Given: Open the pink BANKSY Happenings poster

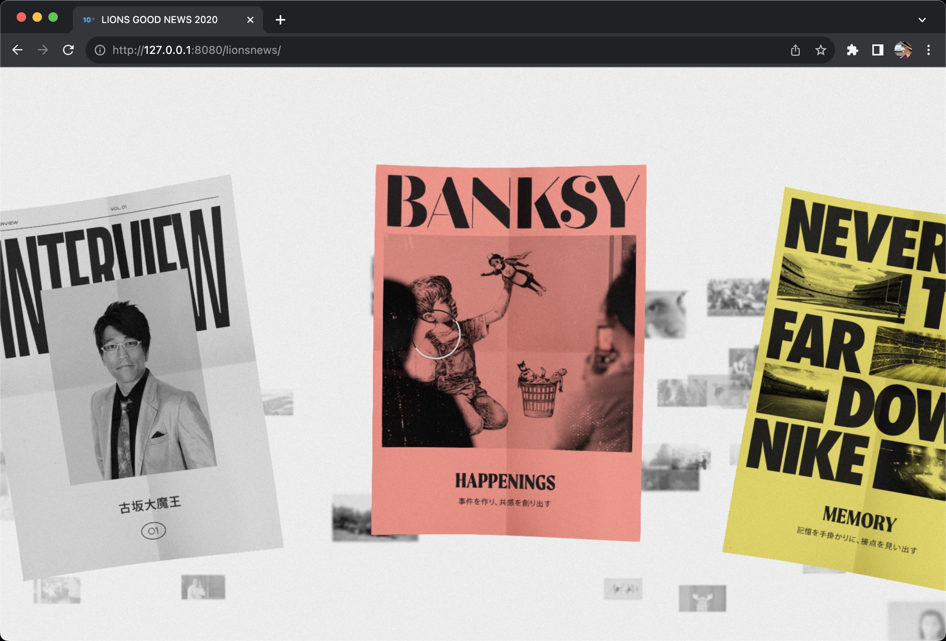Looking at the screenshot, I should [x=507, y=350].
